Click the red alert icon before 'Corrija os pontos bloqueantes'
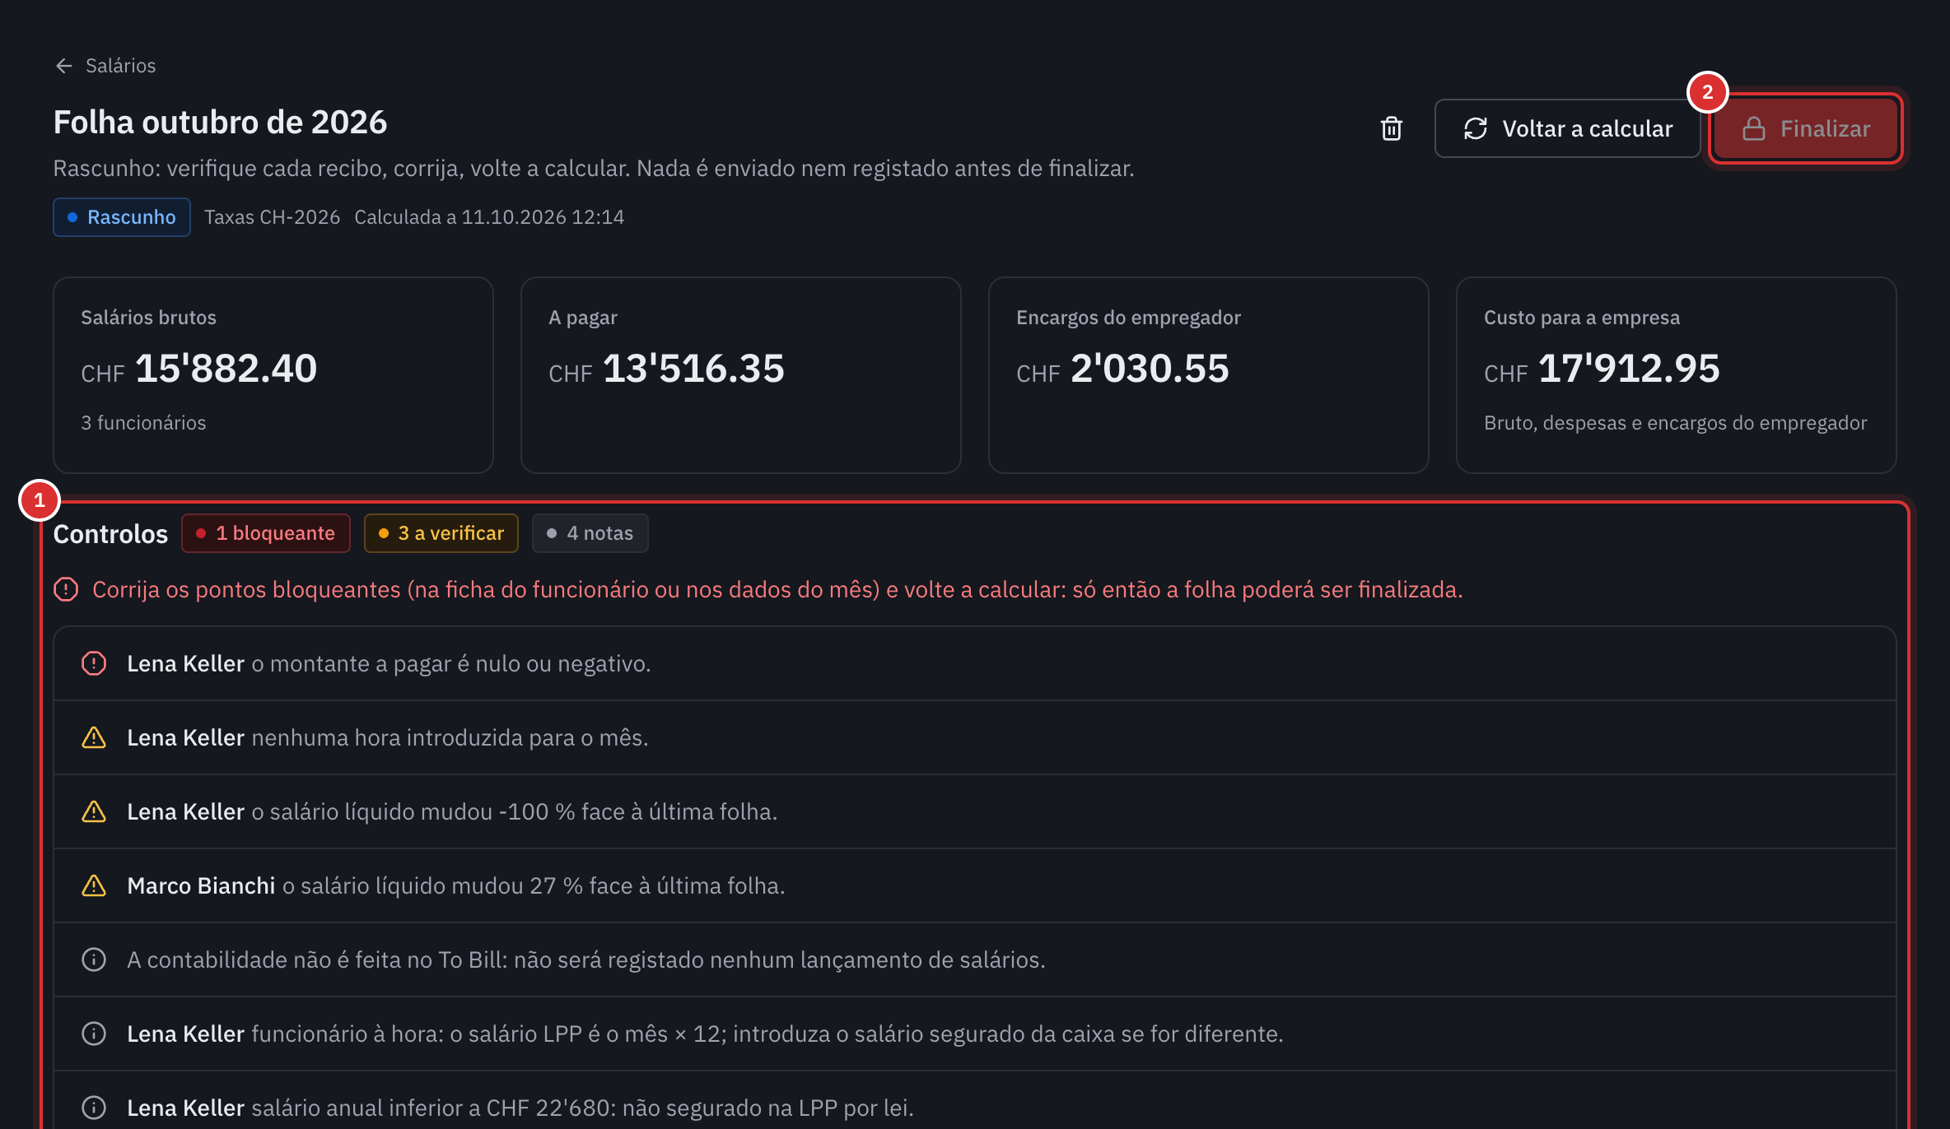Screen dimensions: 1950x1129 click(x=66, y=589)
